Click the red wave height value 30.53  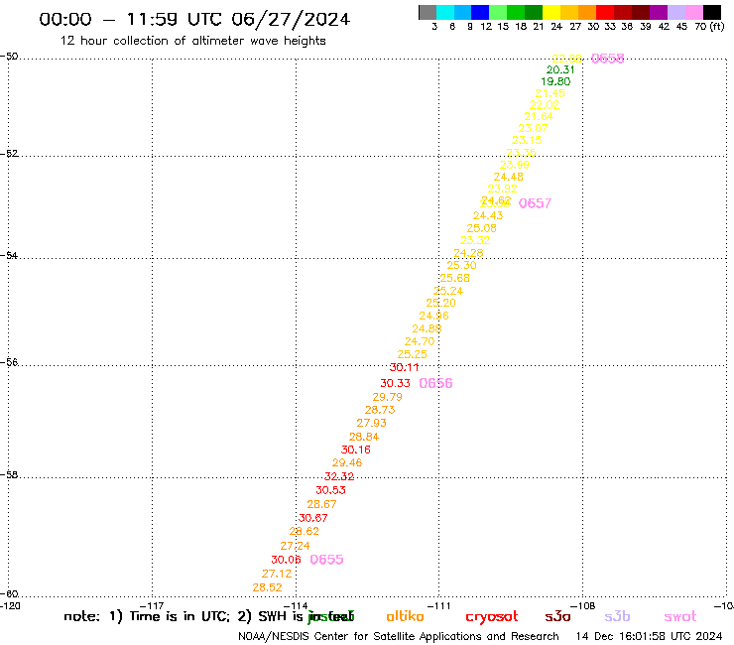(330, 490)
